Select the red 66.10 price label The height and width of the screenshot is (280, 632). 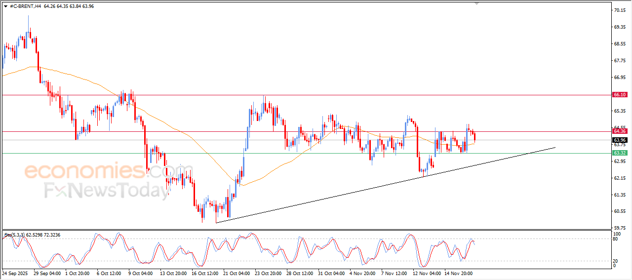[619, 94]
